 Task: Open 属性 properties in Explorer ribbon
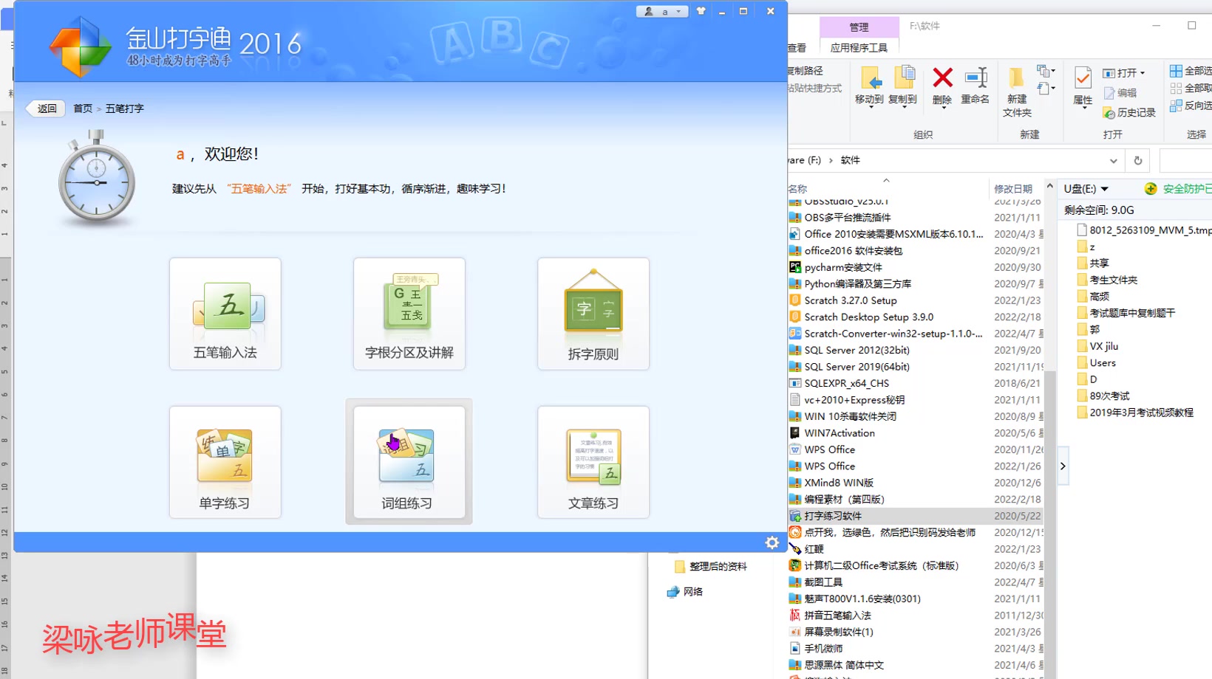[1083, 87]
